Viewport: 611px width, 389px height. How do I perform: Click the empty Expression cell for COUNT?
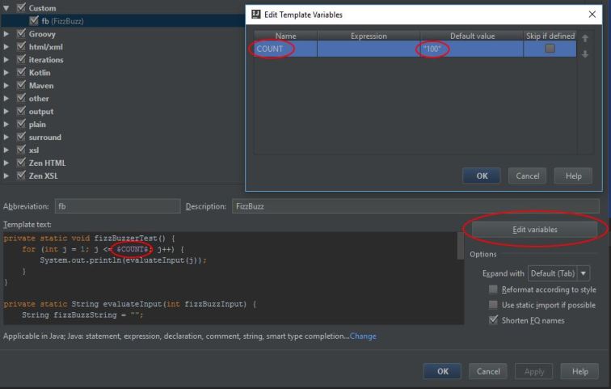(369, 49)
